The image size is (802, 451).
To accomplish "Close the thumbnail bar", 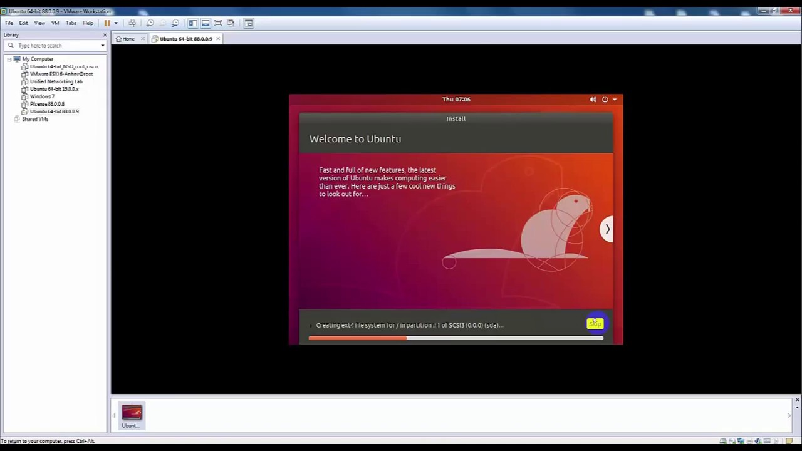I will (797, 400).
